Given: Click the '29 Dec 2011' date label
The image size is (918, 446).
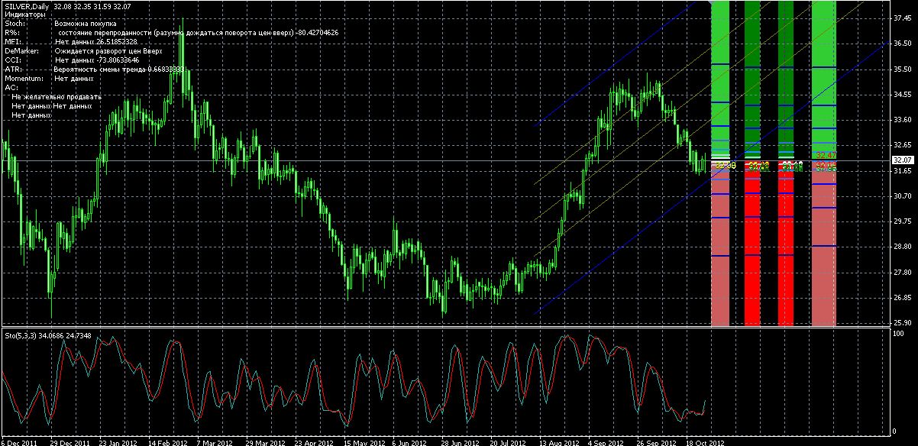Looking at the screenshot, I should pyautogui.click(x=69, y=442).
